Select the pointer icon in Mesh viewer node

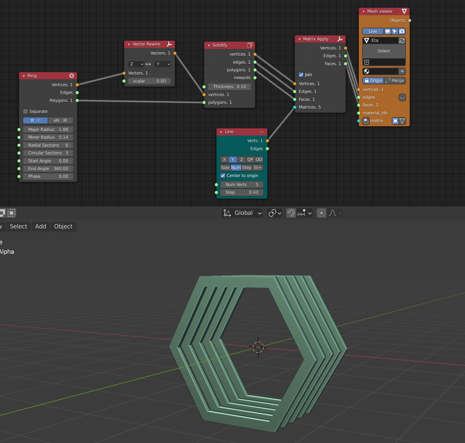[x=395, y=31]
